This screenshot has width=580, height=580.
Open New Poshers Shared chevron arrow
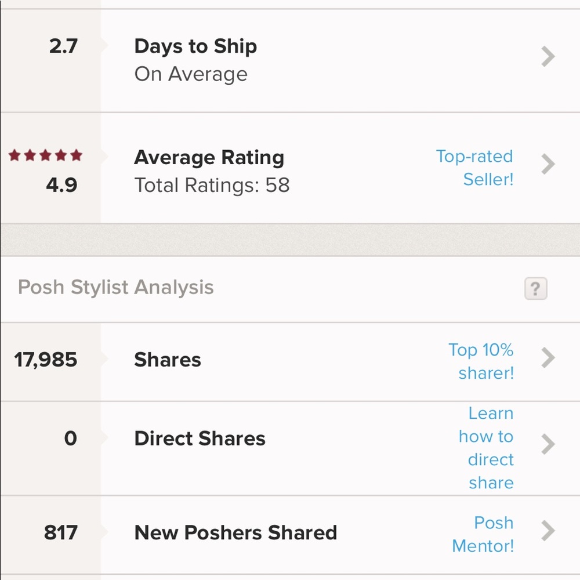pyautogui.click(x=548, y=531)
